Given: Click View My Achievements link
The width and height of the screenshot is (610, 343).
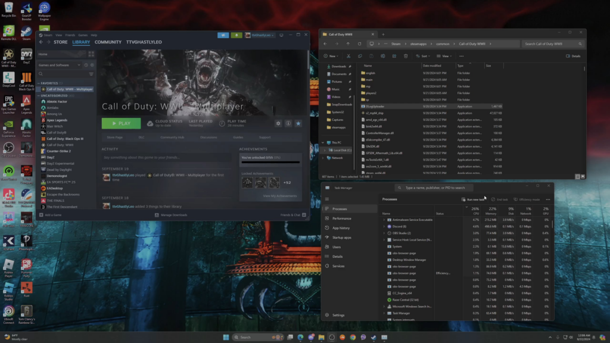Looking at the screenshot, I should pyautogui.click(x=280, y=196).
